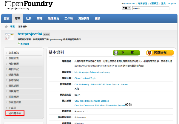Image resolution: width=179 pixels, height=124 pixels.
Task: Click the 專案管理 link at top
Action: pyautogui.click(x=142, y=4)
